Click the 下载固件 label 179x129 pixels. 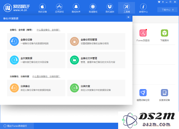pyautogui.click(x=164, y=40)
